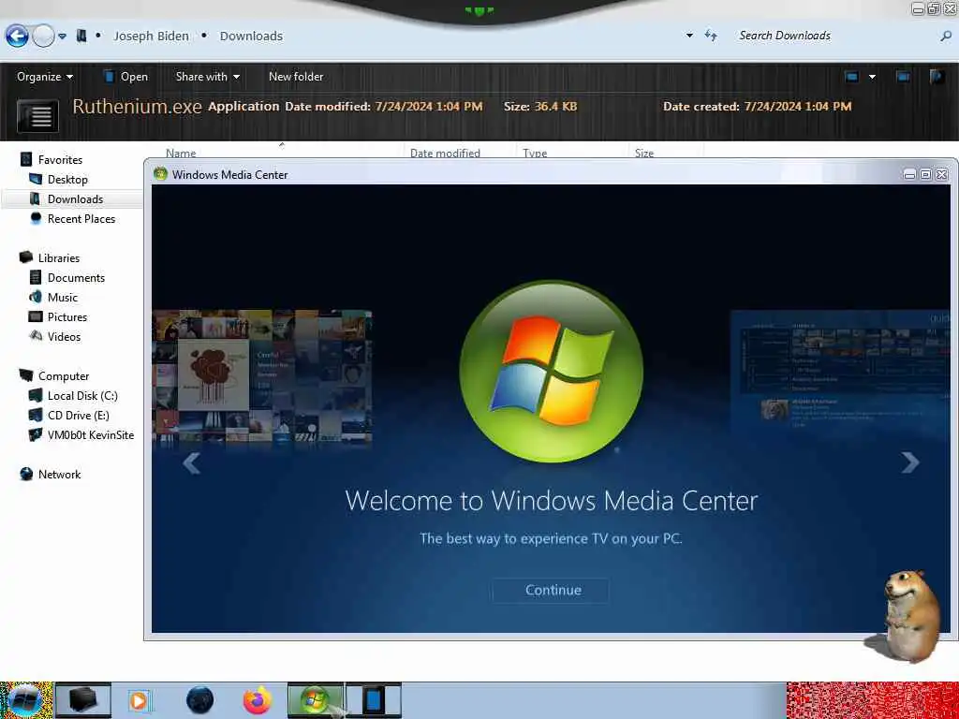This screenshot has width=959, height=719.
Task: Sort by the Type column header
Action: [x=535, y=153]
